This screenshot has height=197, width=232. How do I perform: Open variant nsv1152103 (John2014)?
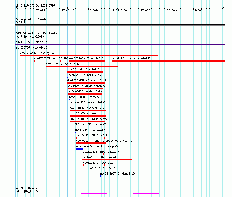99,163
